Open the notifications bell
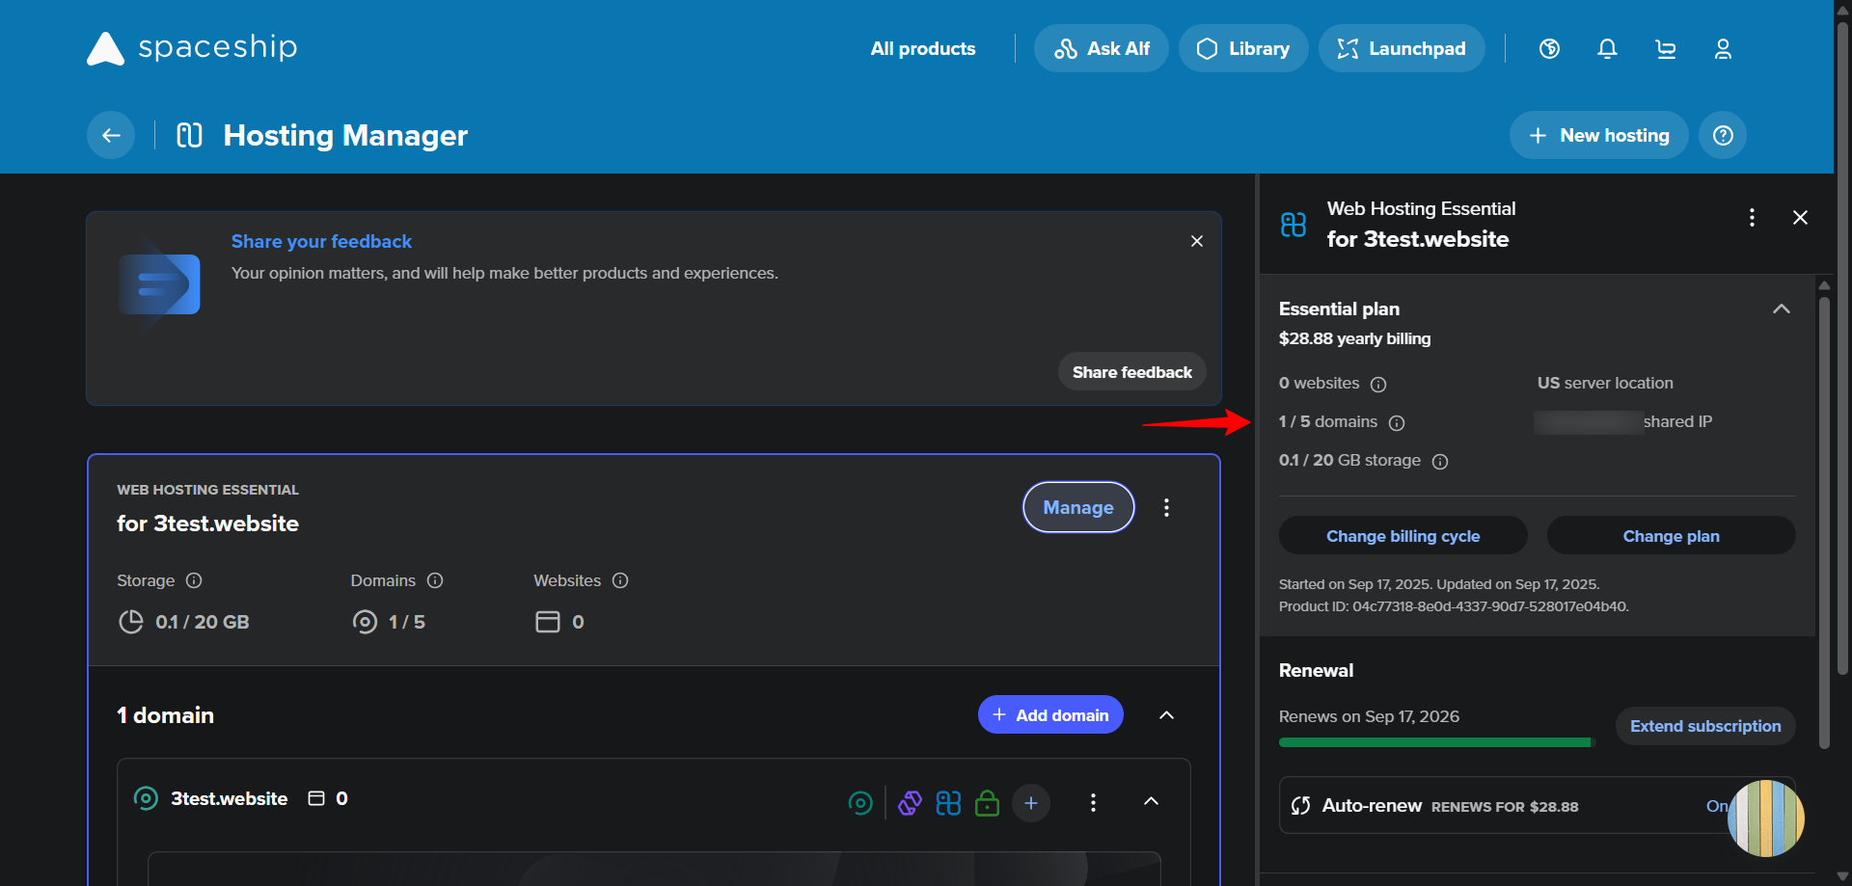The height and width of the screenshot is (886, 1852). point(1607,48)
